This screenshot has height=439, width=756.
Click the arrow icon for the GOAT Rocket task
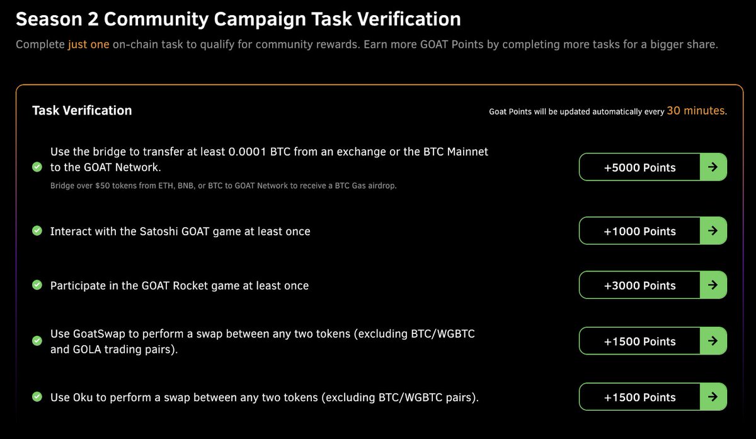[713, 284]
